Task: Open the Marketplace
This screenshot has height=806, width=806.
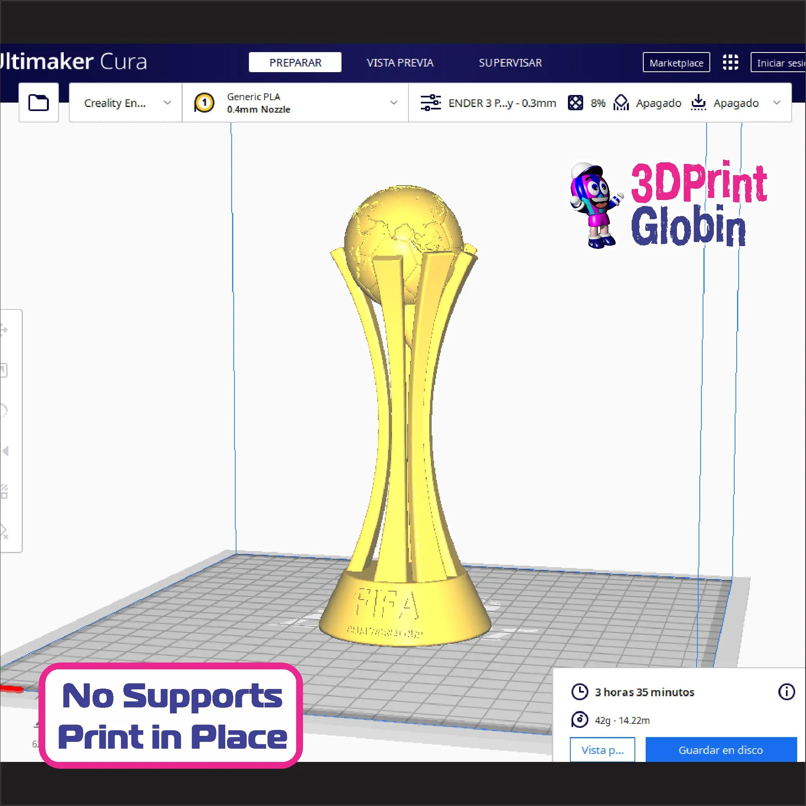Action: point(676,62)
